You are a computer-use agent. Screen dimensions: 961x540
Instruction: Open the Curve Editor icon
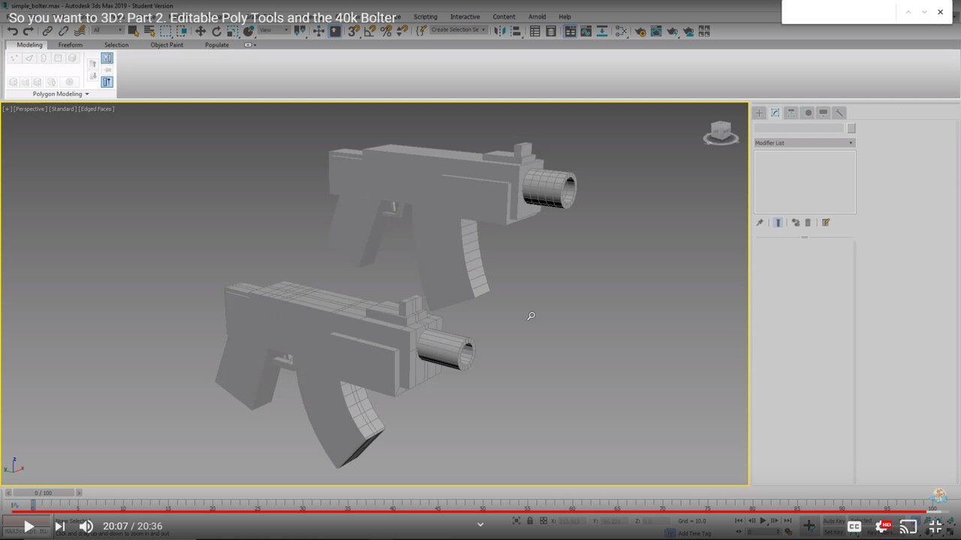(586, 31)
